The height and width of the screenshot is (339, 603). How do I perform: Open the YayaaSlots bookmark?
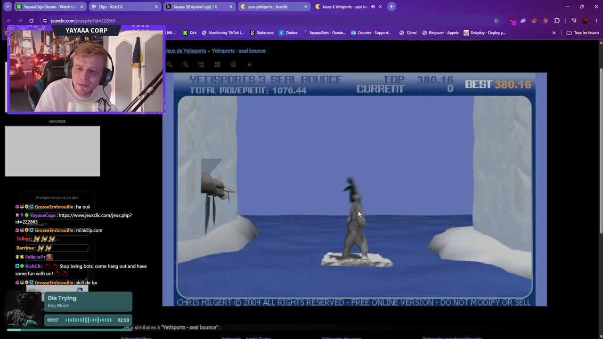pyautogui.click(x=324, y=33)
